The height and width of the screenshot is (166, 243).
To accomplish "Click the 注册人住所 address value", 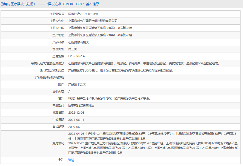I will [100, 28].
